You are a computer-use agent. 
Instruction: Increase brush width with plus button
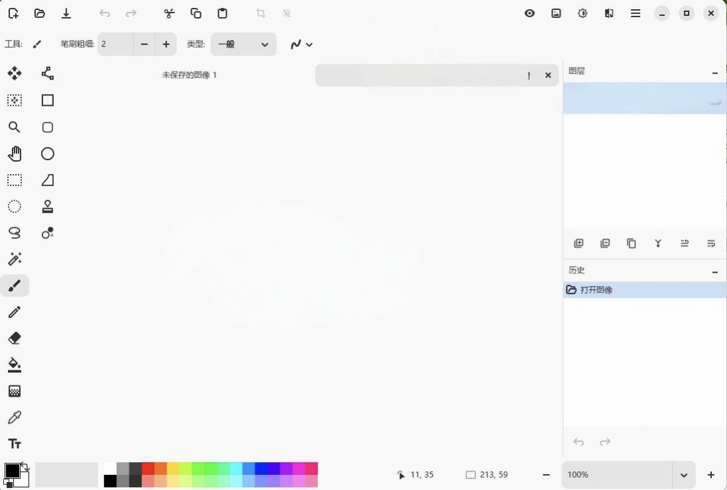[x=166, y=44]
